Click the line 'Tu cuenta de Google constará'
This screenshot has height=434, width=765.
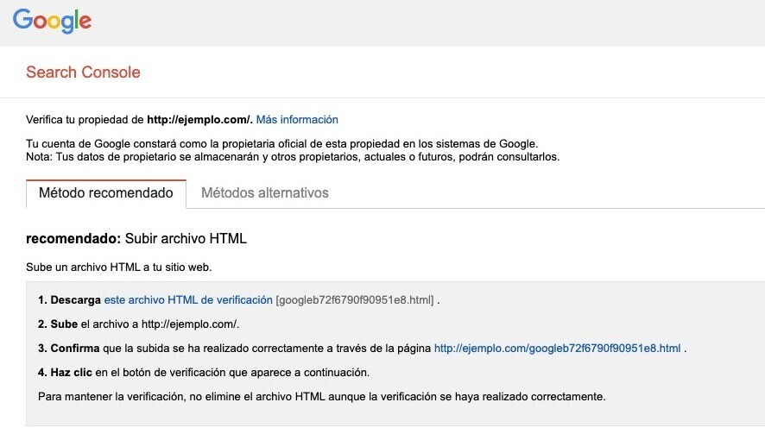point(282,144)
